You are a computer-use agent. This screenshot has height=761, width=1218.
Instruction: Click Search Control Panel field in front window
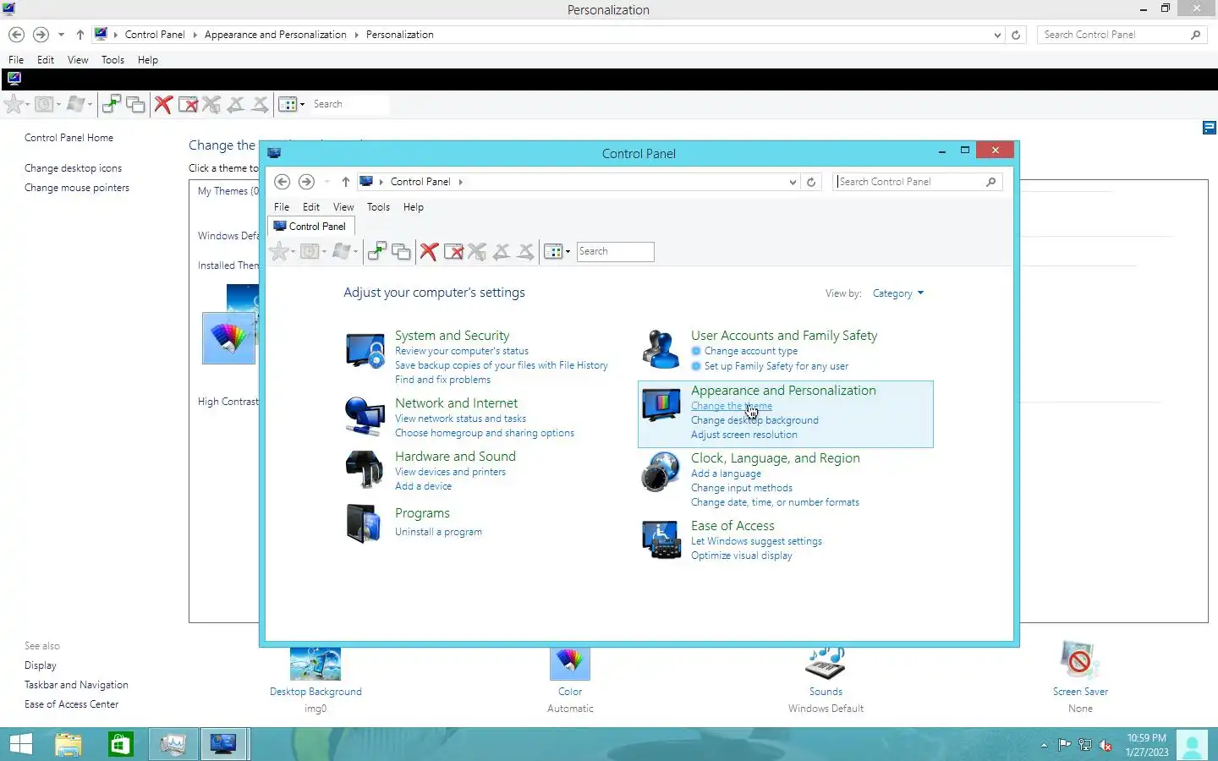point(918,182)
